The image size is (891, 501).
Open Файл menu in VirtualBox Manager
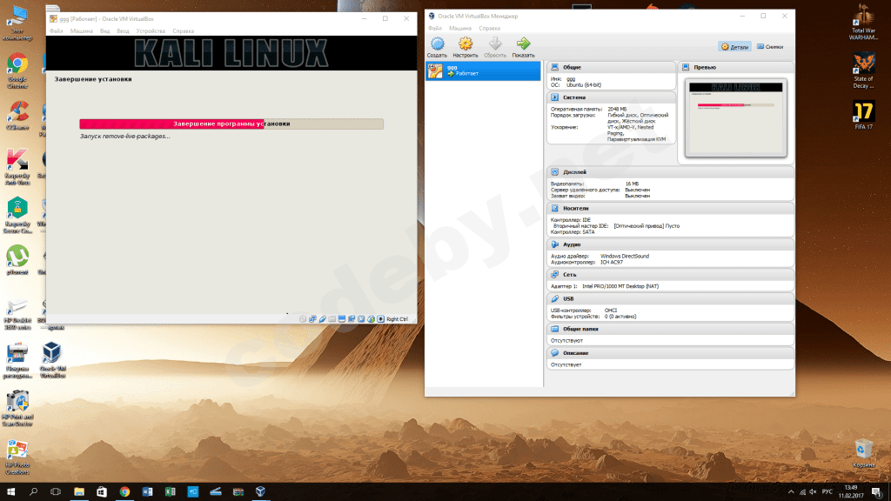coord(436,28)
